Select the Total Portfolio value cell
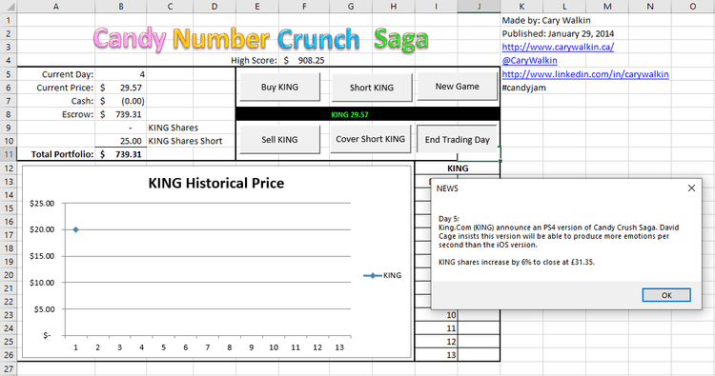The width and height of the screenshot is (715, 376). click(121, 154)
